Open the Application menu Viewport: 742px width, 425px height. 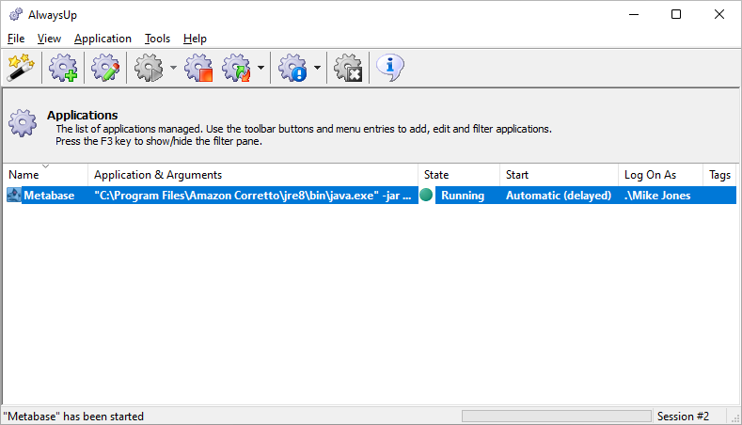(103, 39)
